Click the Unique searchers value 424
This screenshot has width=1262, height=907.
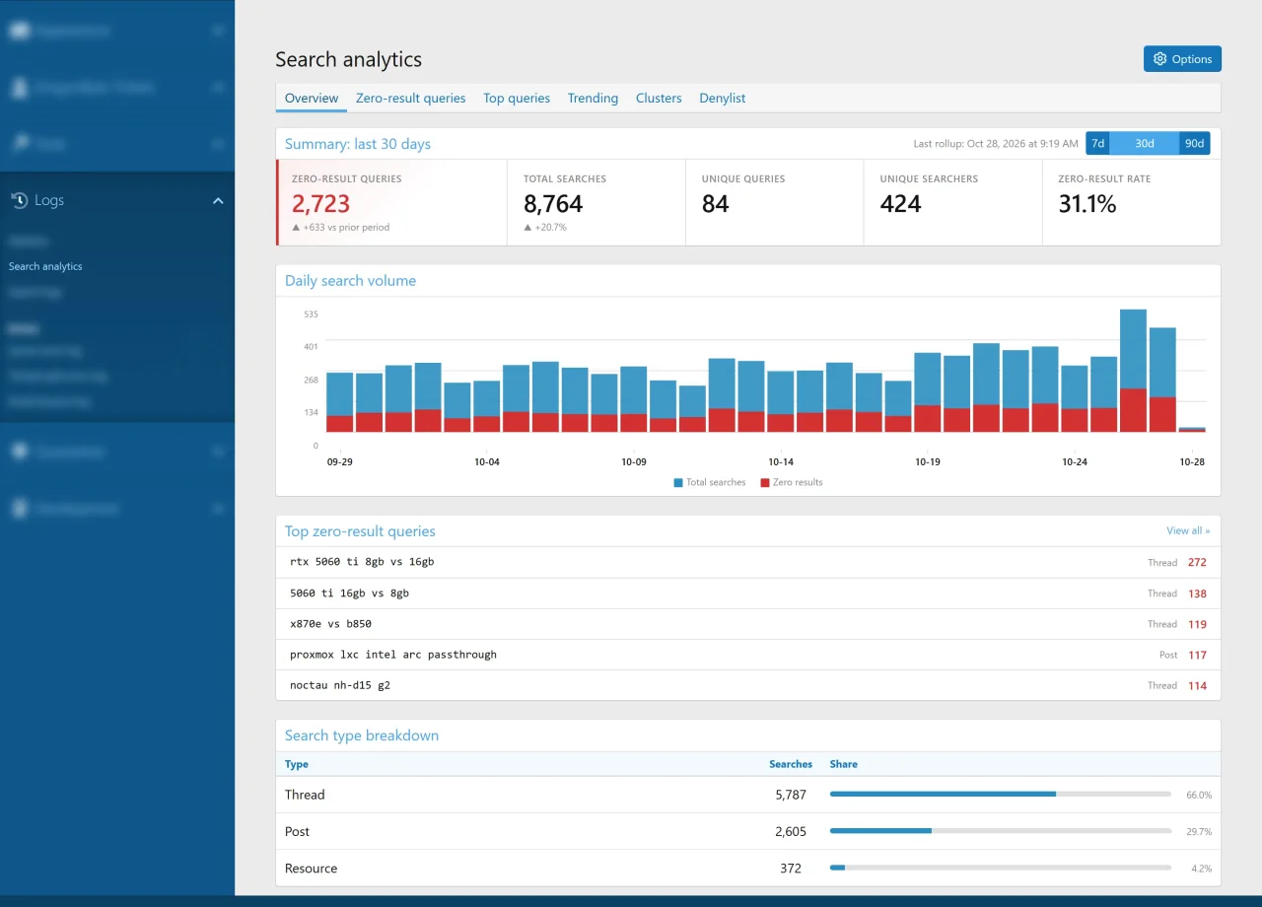[900, 204]
